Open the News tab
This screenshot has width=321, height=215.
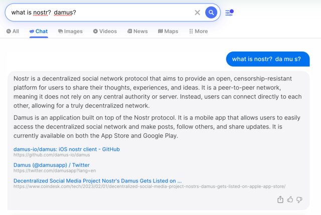pos(137,31)
